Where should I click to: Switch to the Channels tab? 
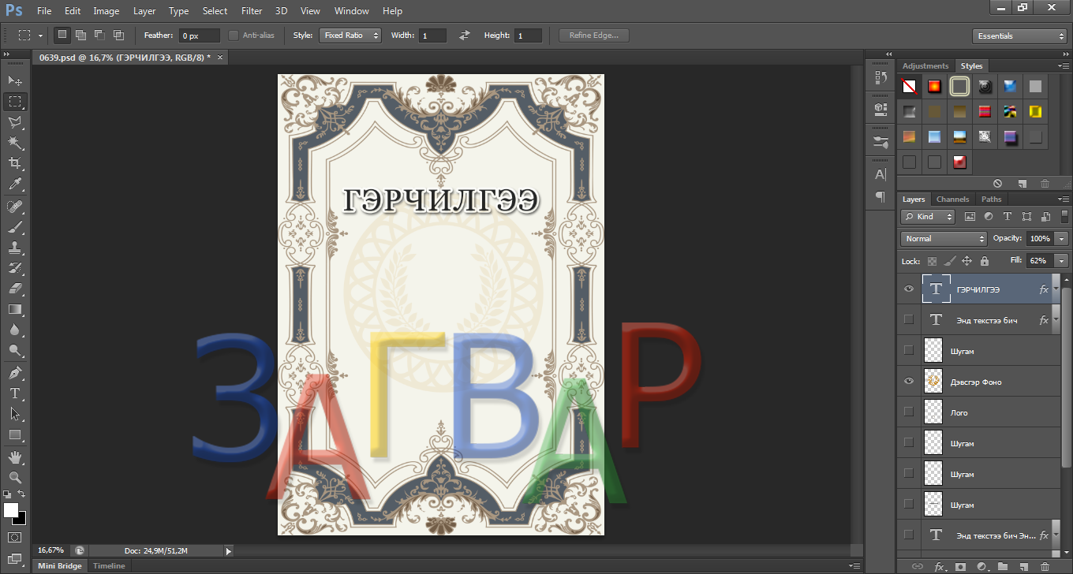(x=952, y=199)
